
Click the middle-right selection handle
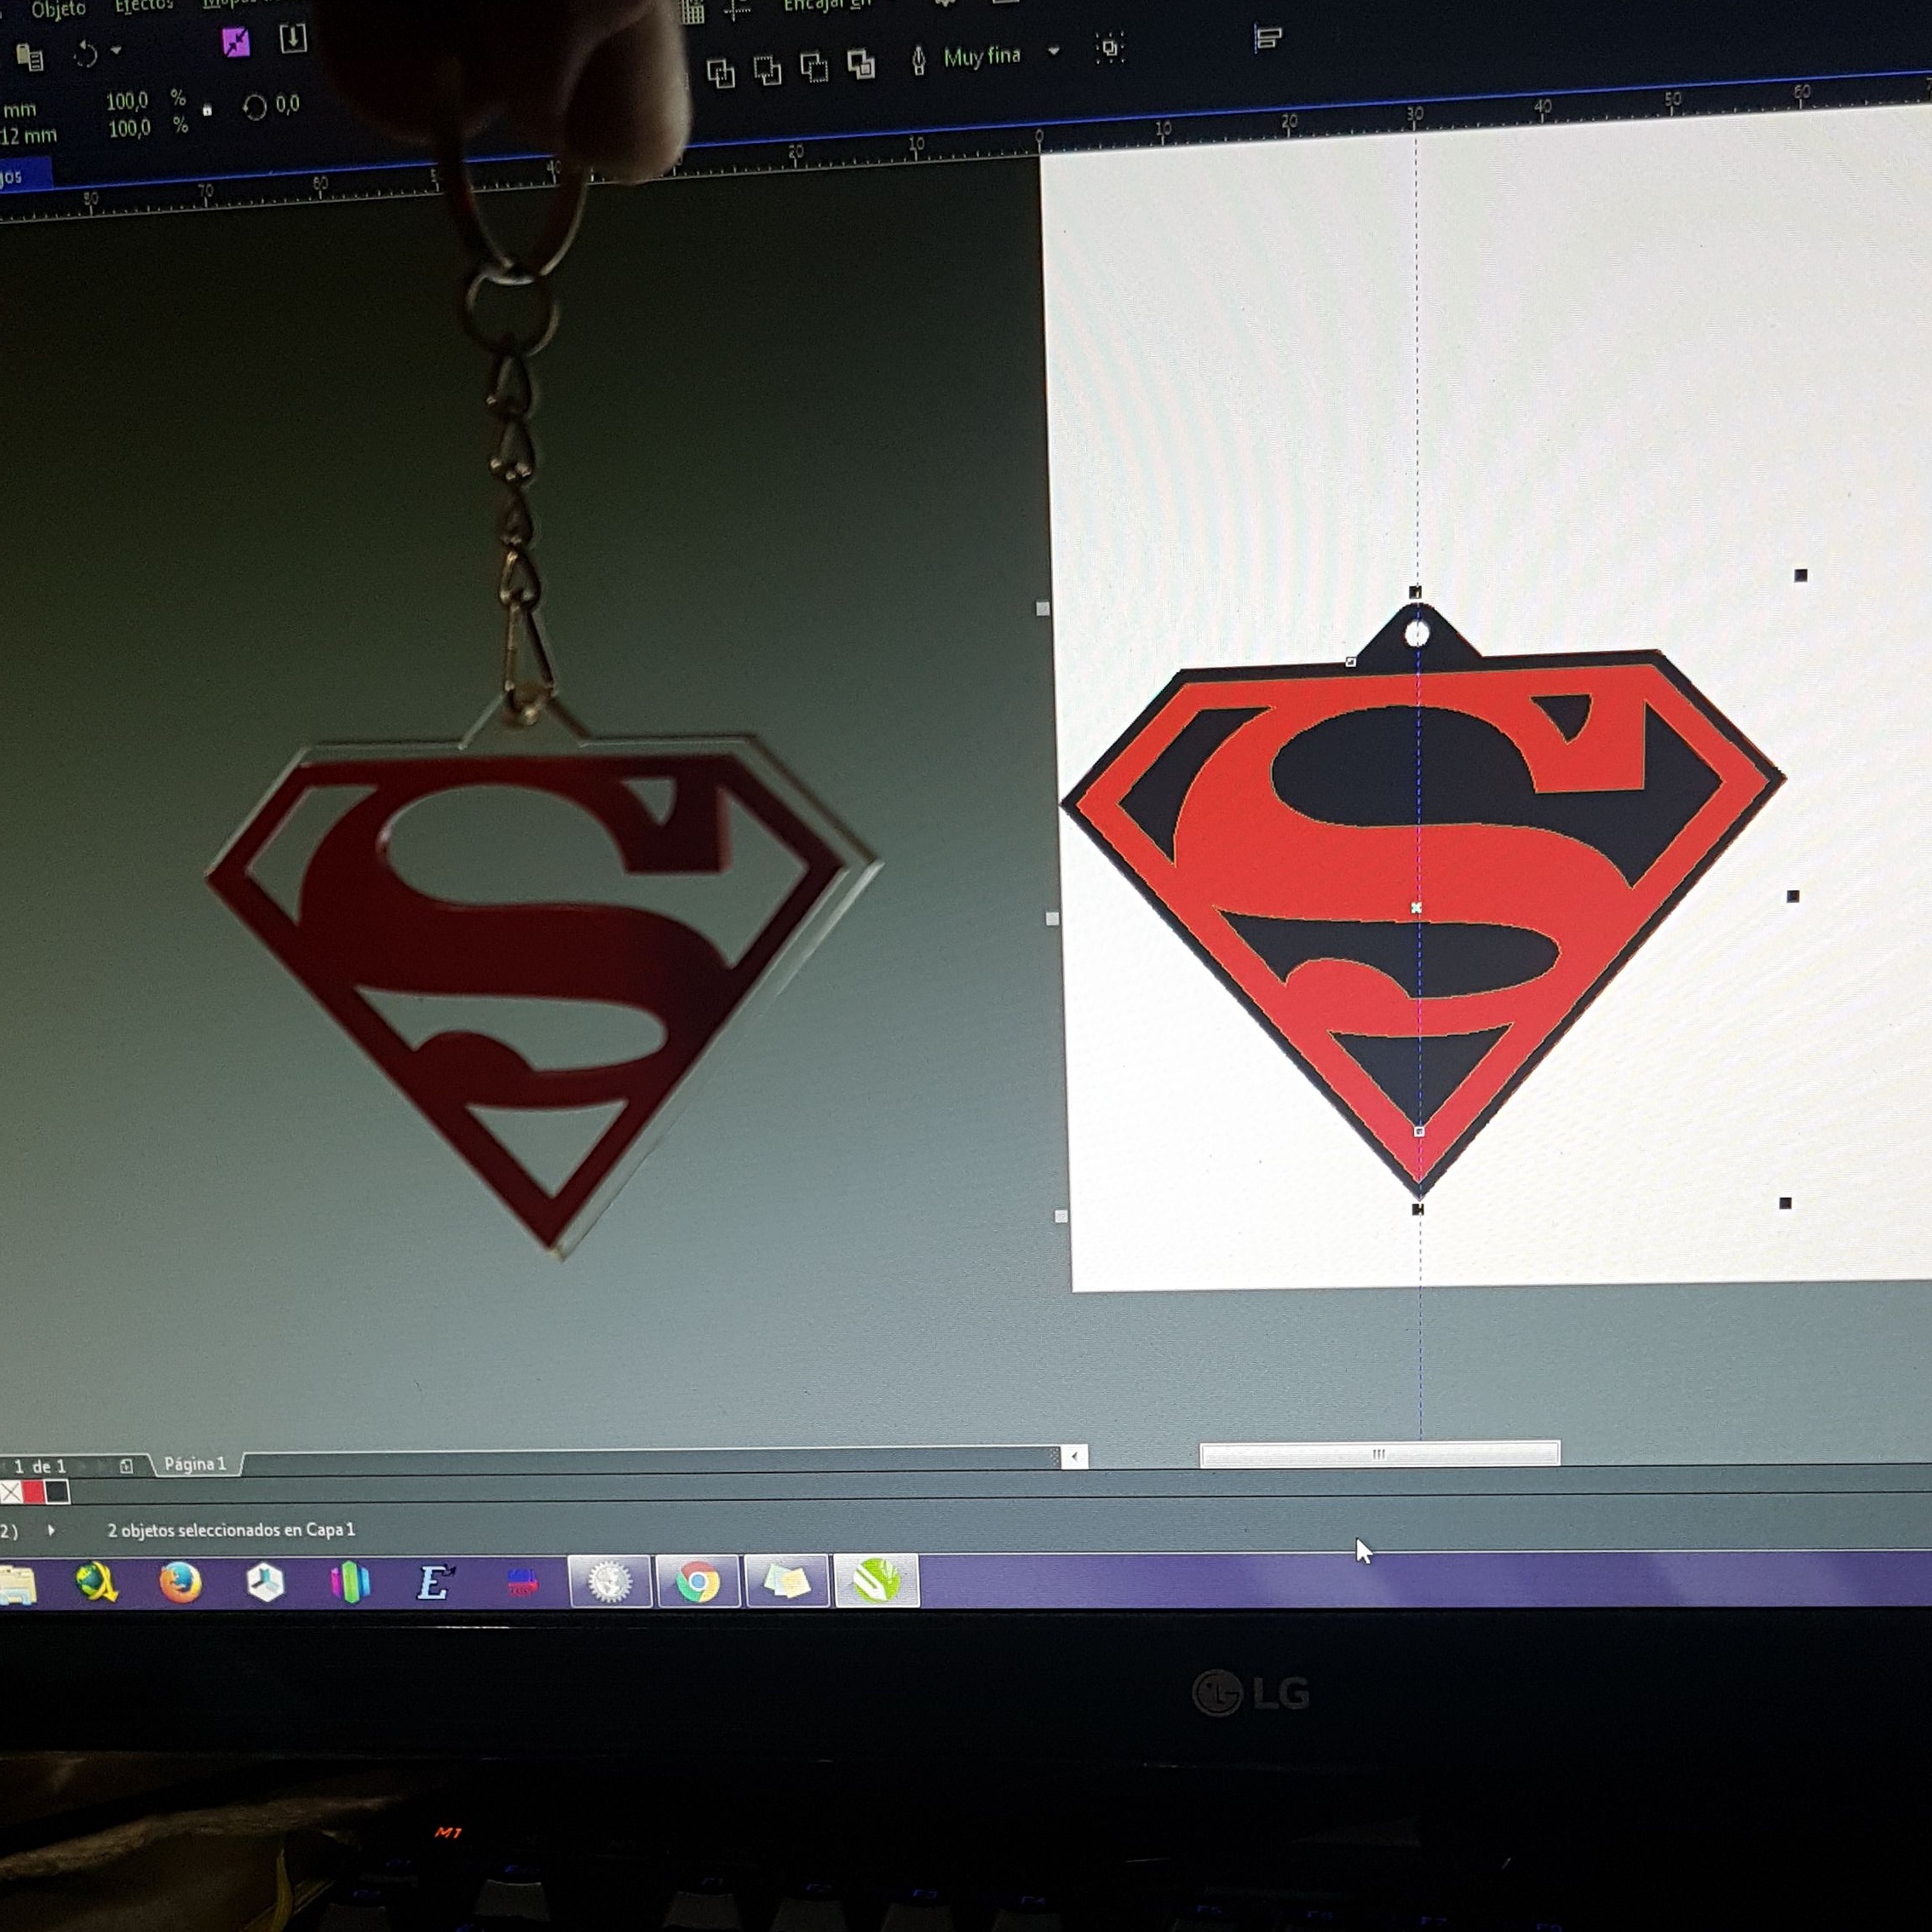click(1793, 896)
